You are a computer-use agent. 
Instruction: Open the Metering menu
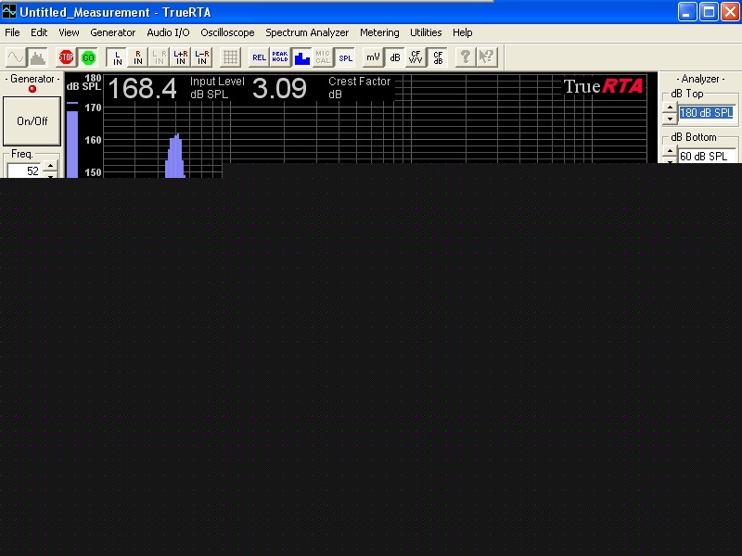379,32
